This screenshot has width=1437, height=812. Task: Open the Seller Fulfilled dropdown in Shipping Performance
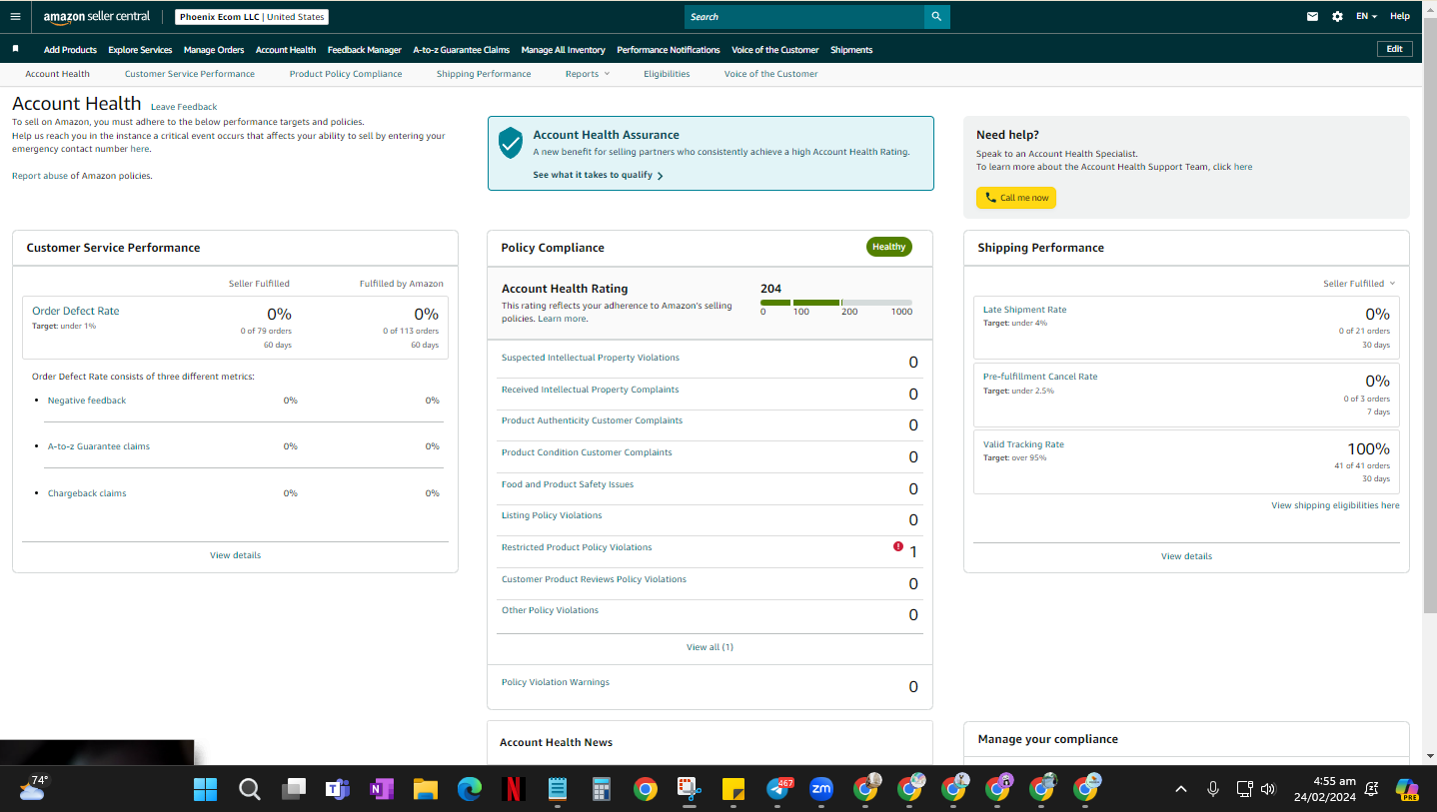[x=1359, y=284]
